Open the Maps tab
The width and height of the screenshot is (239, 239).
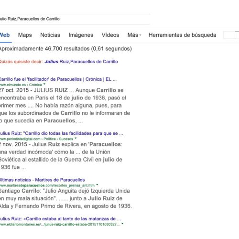coord(25,35)
